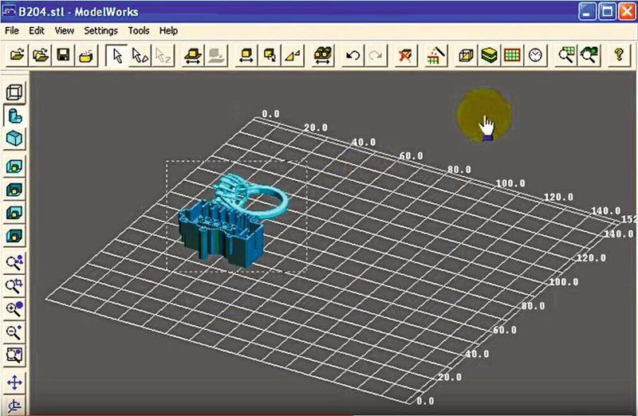Open the View menu
Viewport: 638px width, 416px height.
(x=65, y=31)
